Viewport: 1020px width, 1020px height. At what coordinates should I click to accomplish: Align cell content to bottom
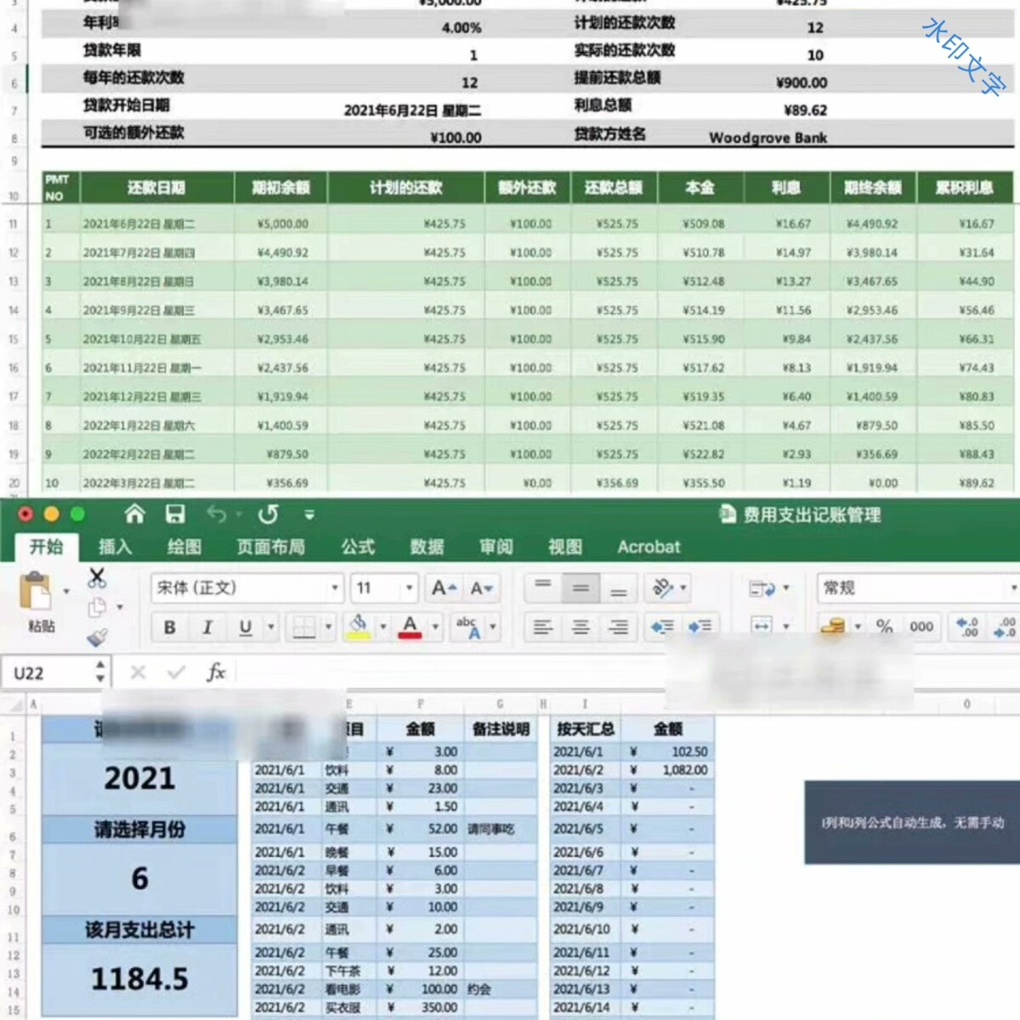(619, 587)
